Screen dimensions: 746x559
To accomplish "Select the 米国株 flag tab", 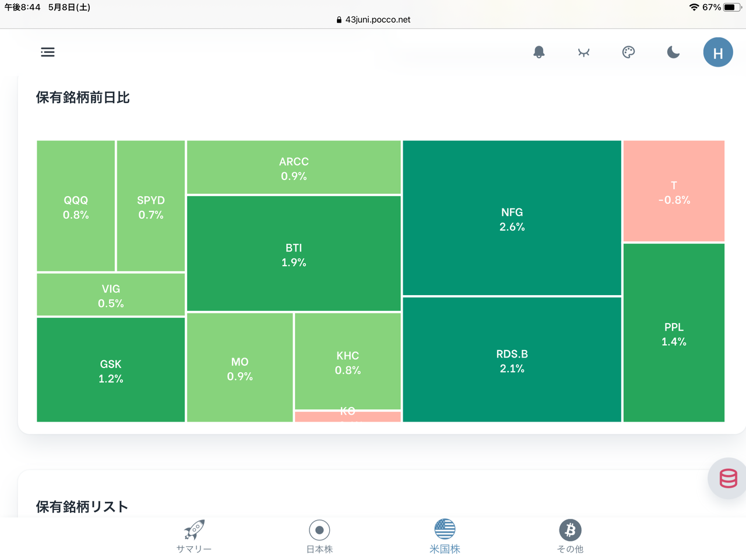I will point(445,536).
